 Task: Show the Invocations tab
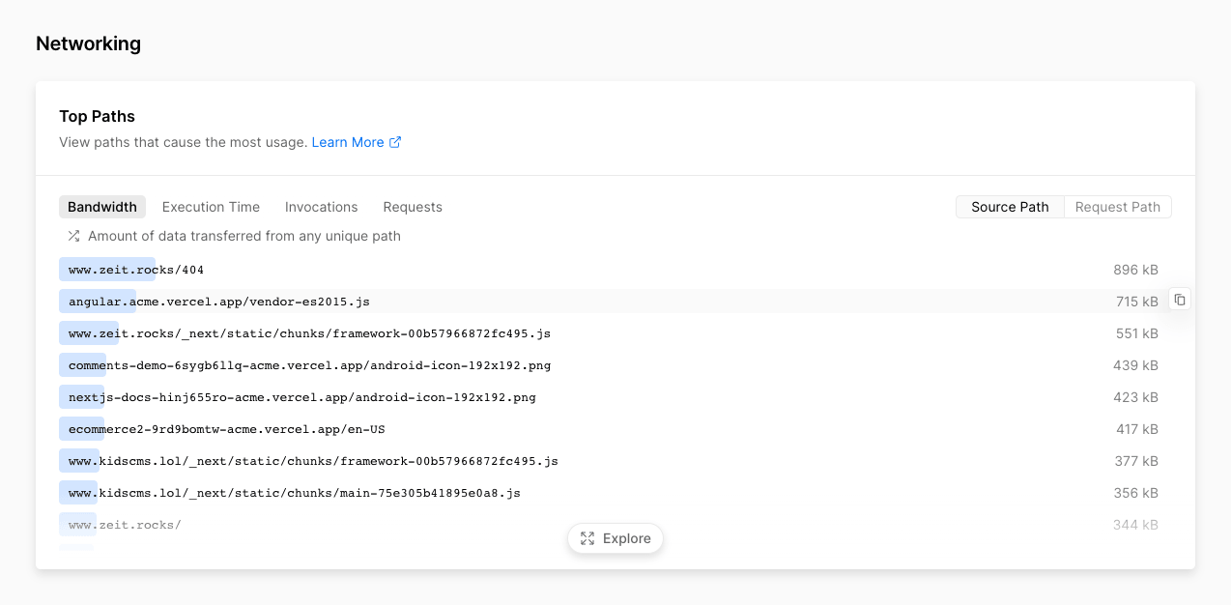click(x=322, y=207)
